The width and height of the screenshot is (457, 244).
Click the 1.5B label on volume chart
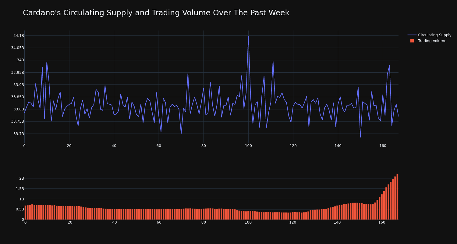pyautogui.click(x=20, y=189)
